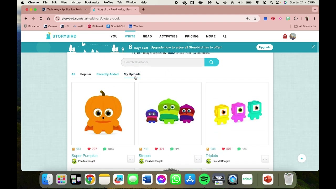Open the ACTIVITIES navigation item
Screen dimensions: 336x189
coord(169,36)
